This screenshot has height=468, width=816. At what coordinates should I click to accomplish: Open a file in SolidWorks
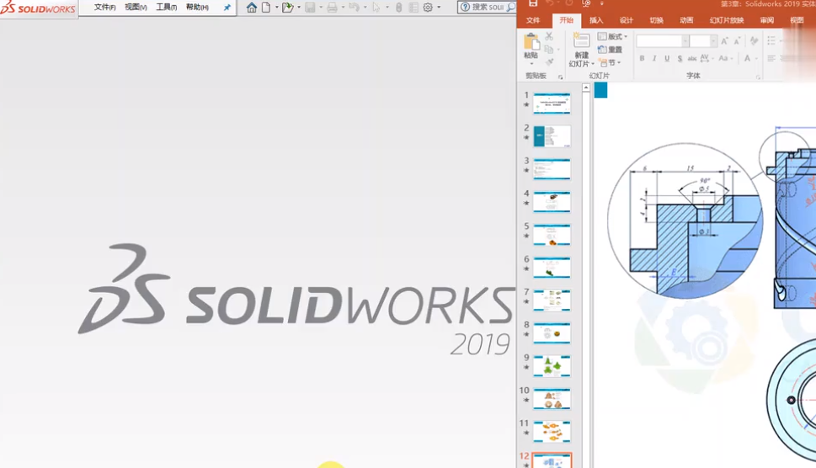point(287,8)
